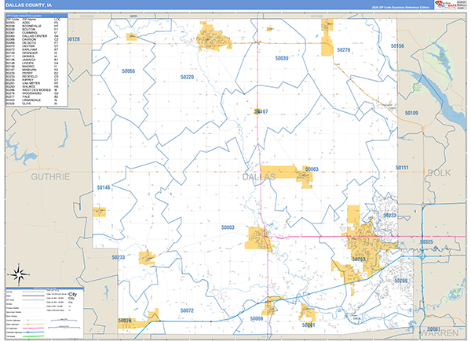Image resolution: width=471 pixels, height=341 pixels.
Task: Click the POLK county name
Action: [439, 172]
